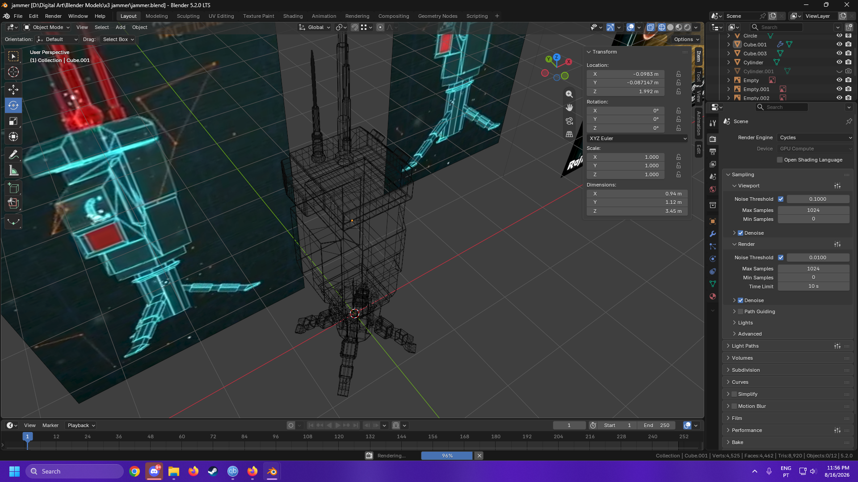This screenshot has width=858, height=482.
Task: Open the World properties tab
Action: (713, 189)
